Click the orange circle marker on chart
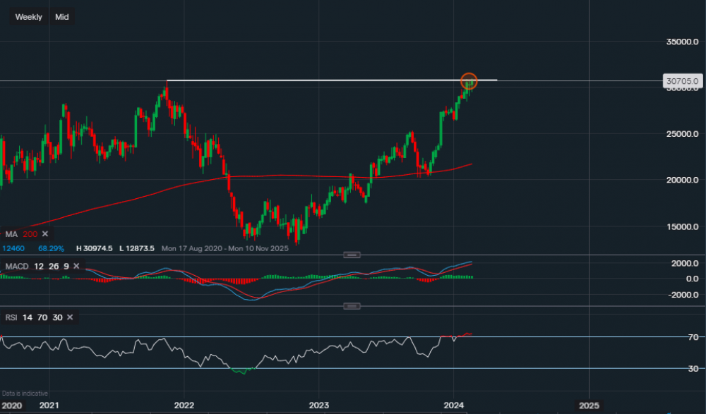706x414 pixels. point(469,82)
